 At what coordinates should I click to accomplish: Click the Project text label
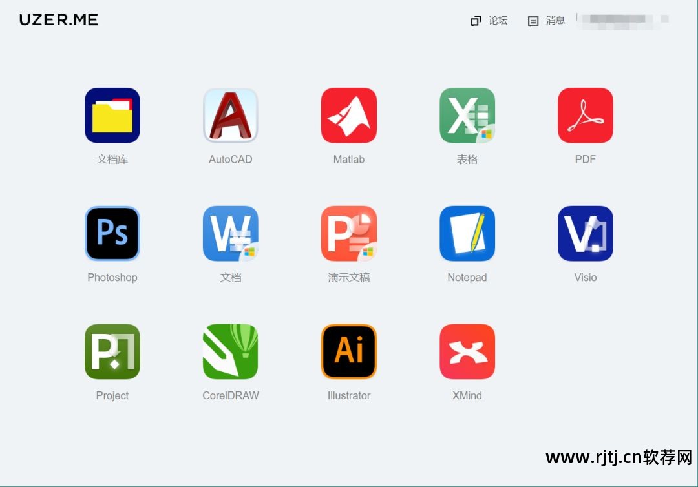(112, 395)
